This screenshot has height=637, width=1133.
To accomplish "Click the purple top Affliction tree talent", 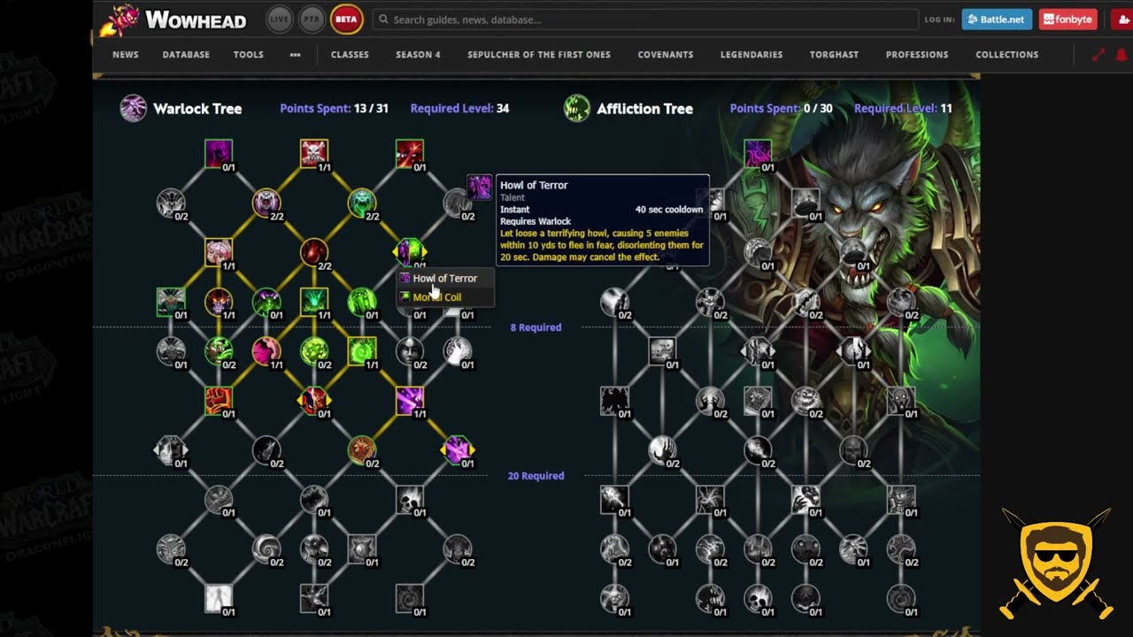I will (758, 153).
